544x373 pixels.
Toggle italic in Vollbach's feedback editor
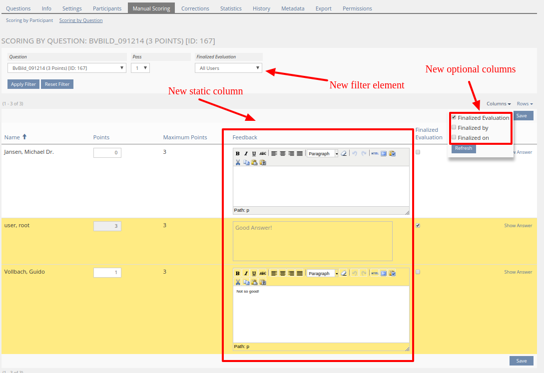[x=246, y=274]
